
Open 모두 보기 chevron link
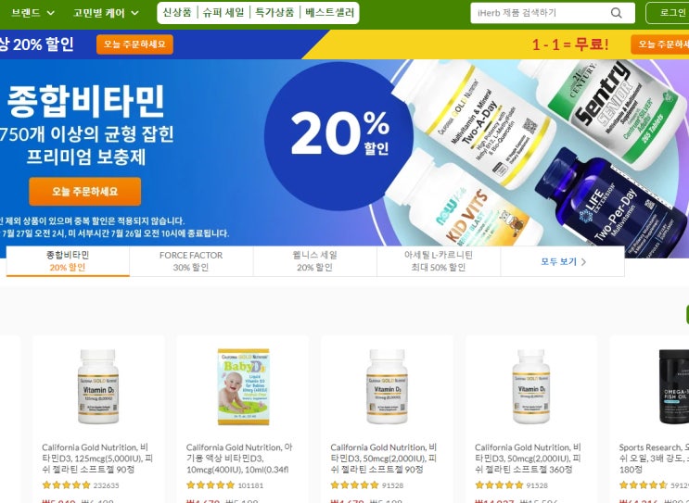(x=563, y=261)
